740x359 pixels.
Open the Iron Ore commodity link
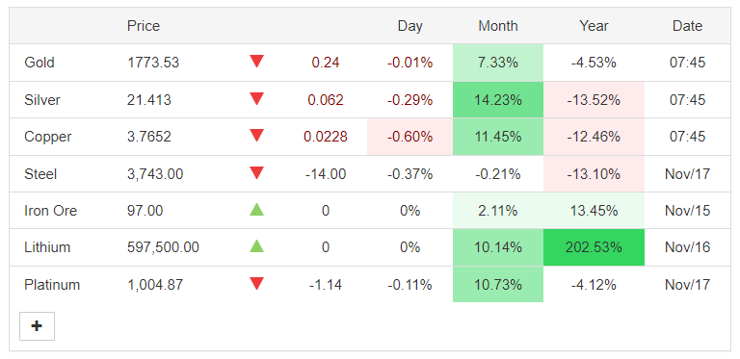pyautogui.click(x=50, y=211)
